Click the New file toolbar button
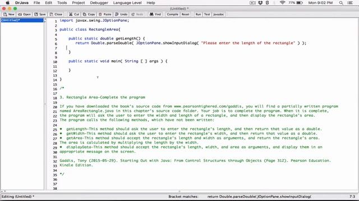The height and width of the screenshot is (201, 359). (x=9, y=15)
